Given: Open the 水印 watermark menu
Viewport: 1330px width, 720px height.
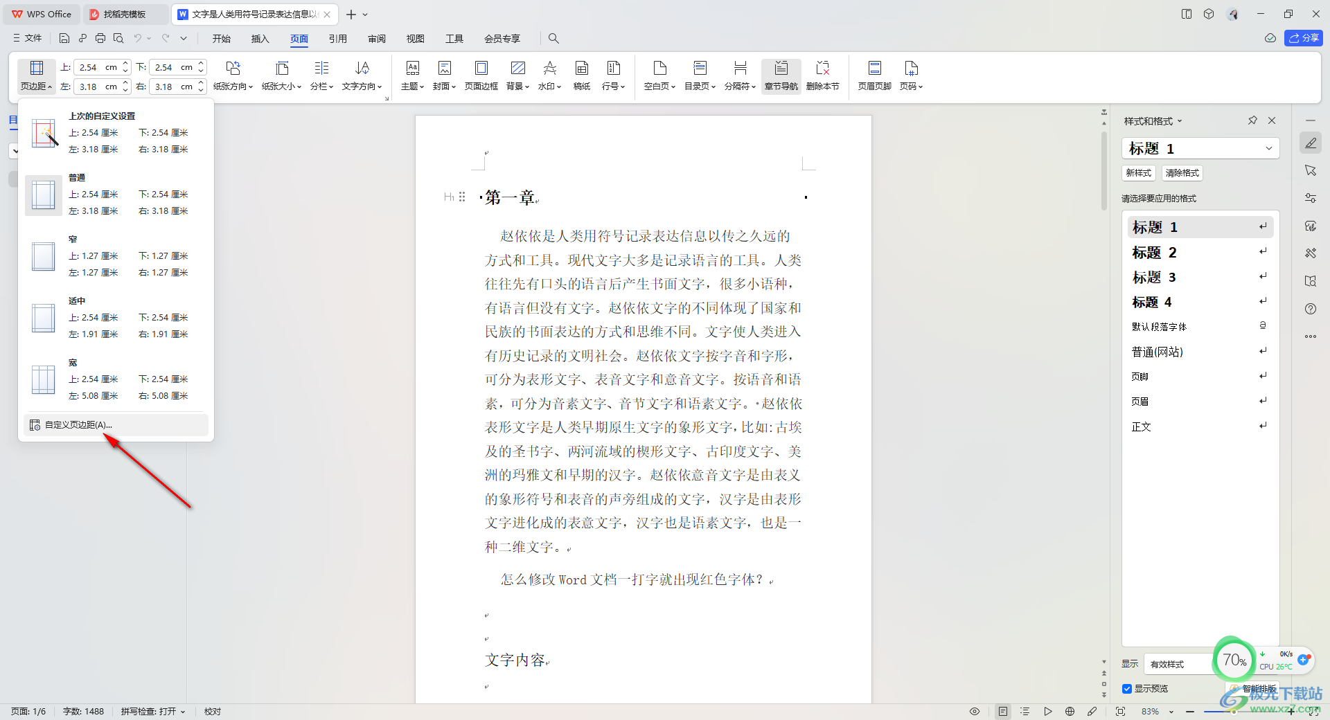Looking at the screenshot, I should [x=549, y=75].
